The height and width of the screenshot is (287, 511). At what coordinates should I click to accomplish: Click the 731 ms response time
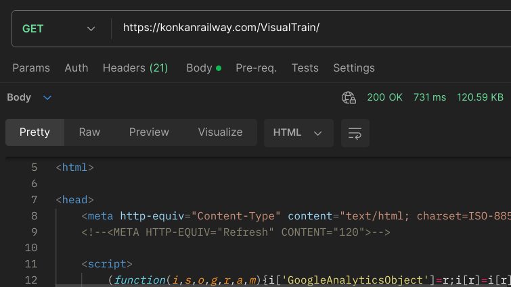click(430, 97)
